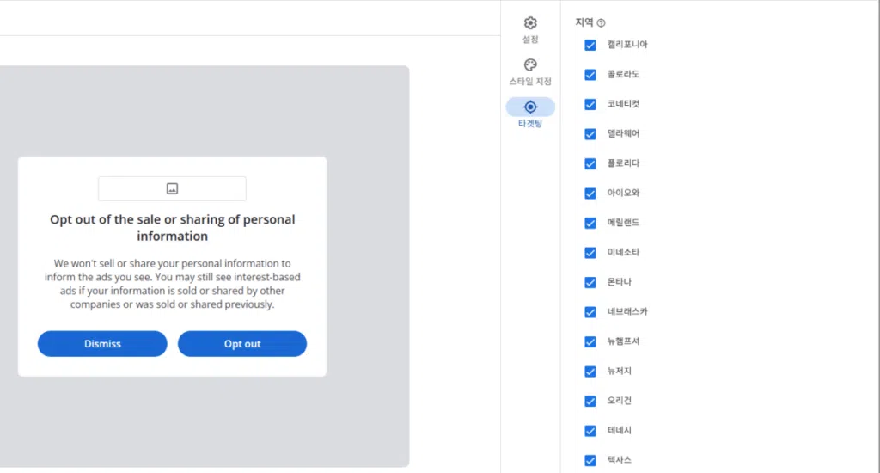Switch to the 스타일 지정 tab label

point(530,82)
